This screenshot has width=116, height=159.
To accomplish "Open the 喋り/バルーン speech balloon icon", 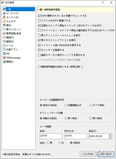I will (4, 29).
